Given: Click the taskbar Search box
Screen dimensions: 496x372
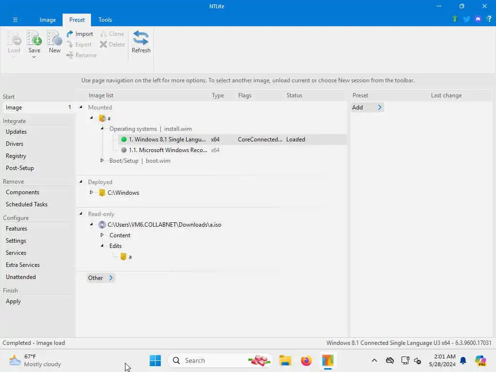Looking at the screenshot, I should click(x=220, y=360).
